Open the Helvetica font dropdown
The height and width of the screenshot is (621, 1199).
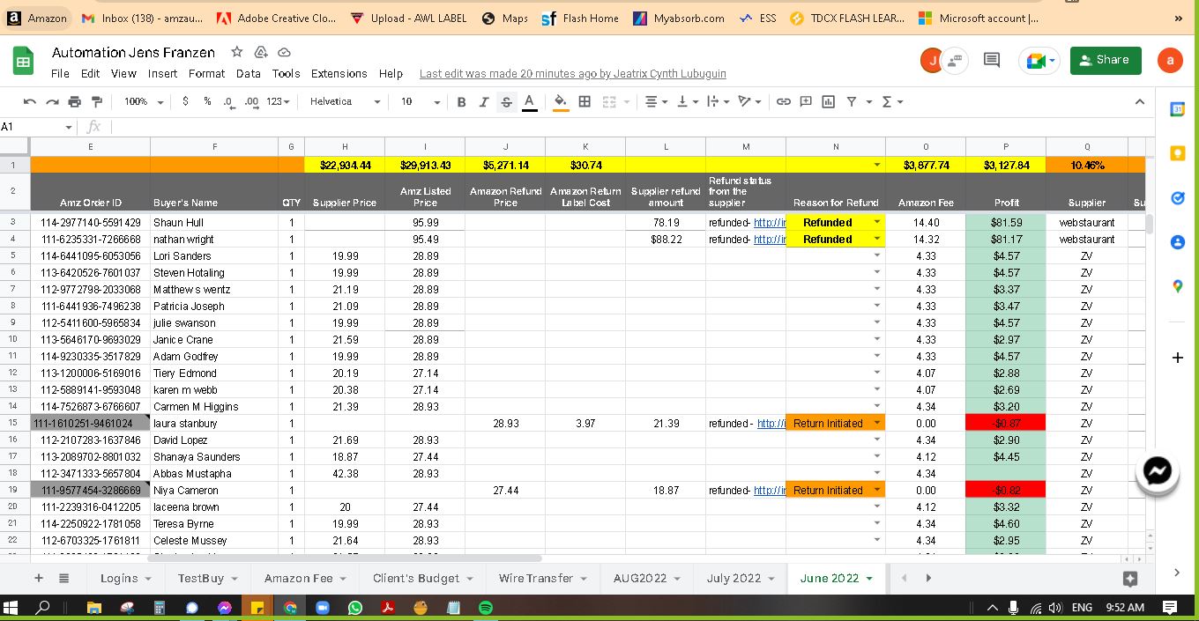click(345, 102)
